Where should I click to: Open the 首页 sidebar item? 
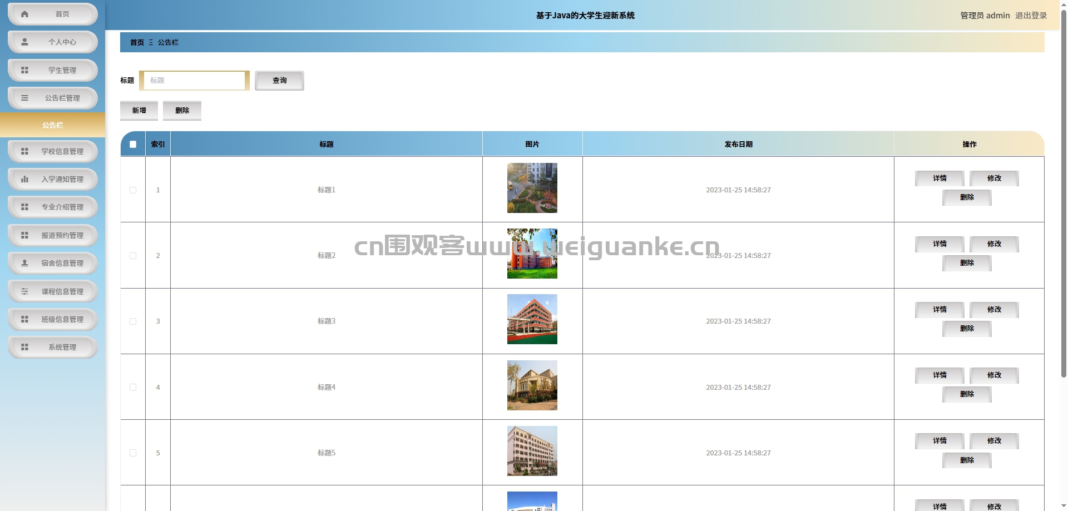(53, 14)
